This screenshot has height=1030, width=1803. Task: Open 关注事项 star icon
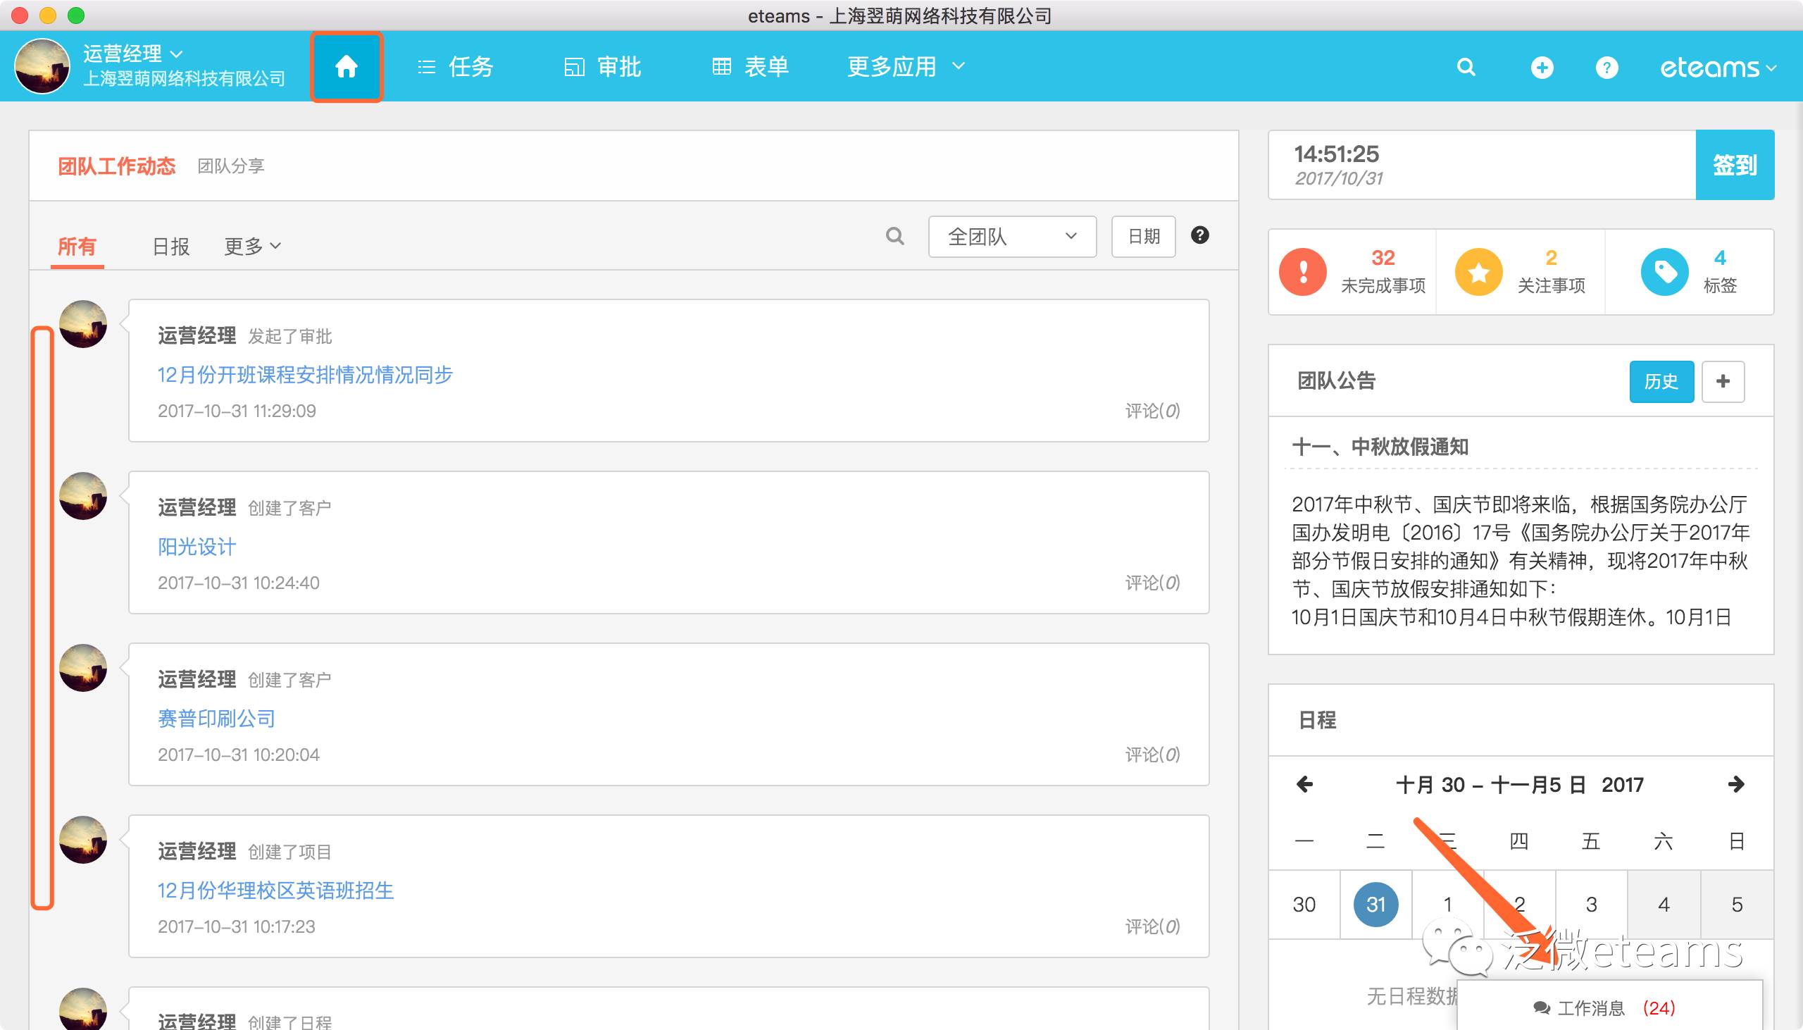point(1478,272)
